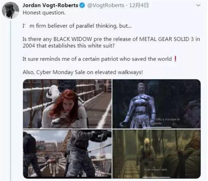Open Jordan Vogt-Roberts profile avatar
208x181 pixels.
[x=11, y=11]
